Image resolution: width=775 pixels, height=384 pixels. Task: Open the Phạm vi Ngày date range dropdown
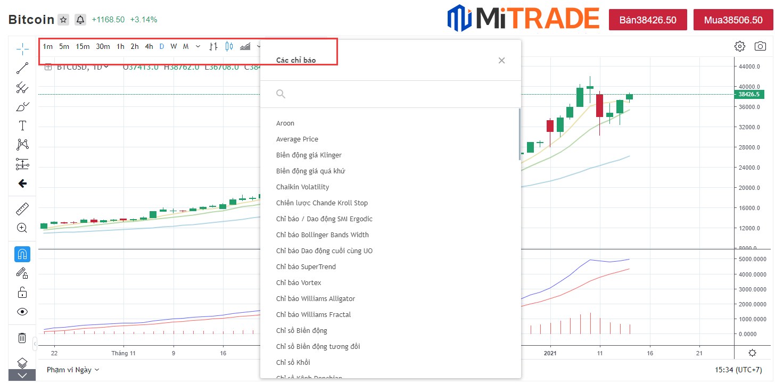coord(72,370)
